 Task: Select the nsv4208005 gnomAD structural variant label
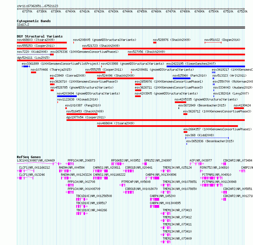pos(105,40)
